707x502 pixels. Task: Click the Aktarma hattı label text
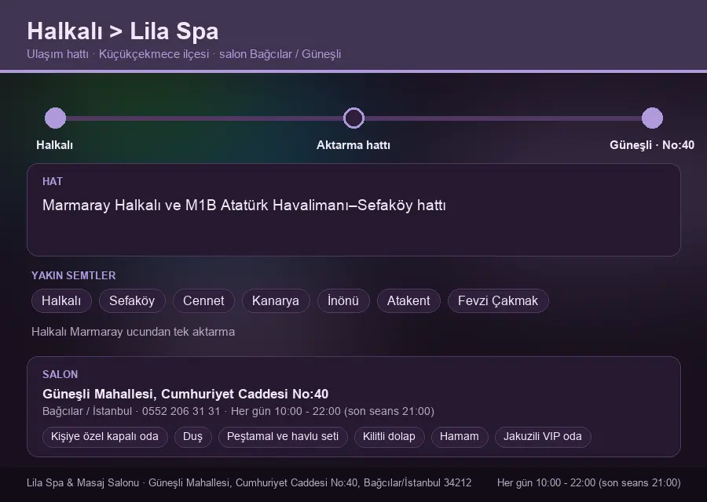click(353, 145)
